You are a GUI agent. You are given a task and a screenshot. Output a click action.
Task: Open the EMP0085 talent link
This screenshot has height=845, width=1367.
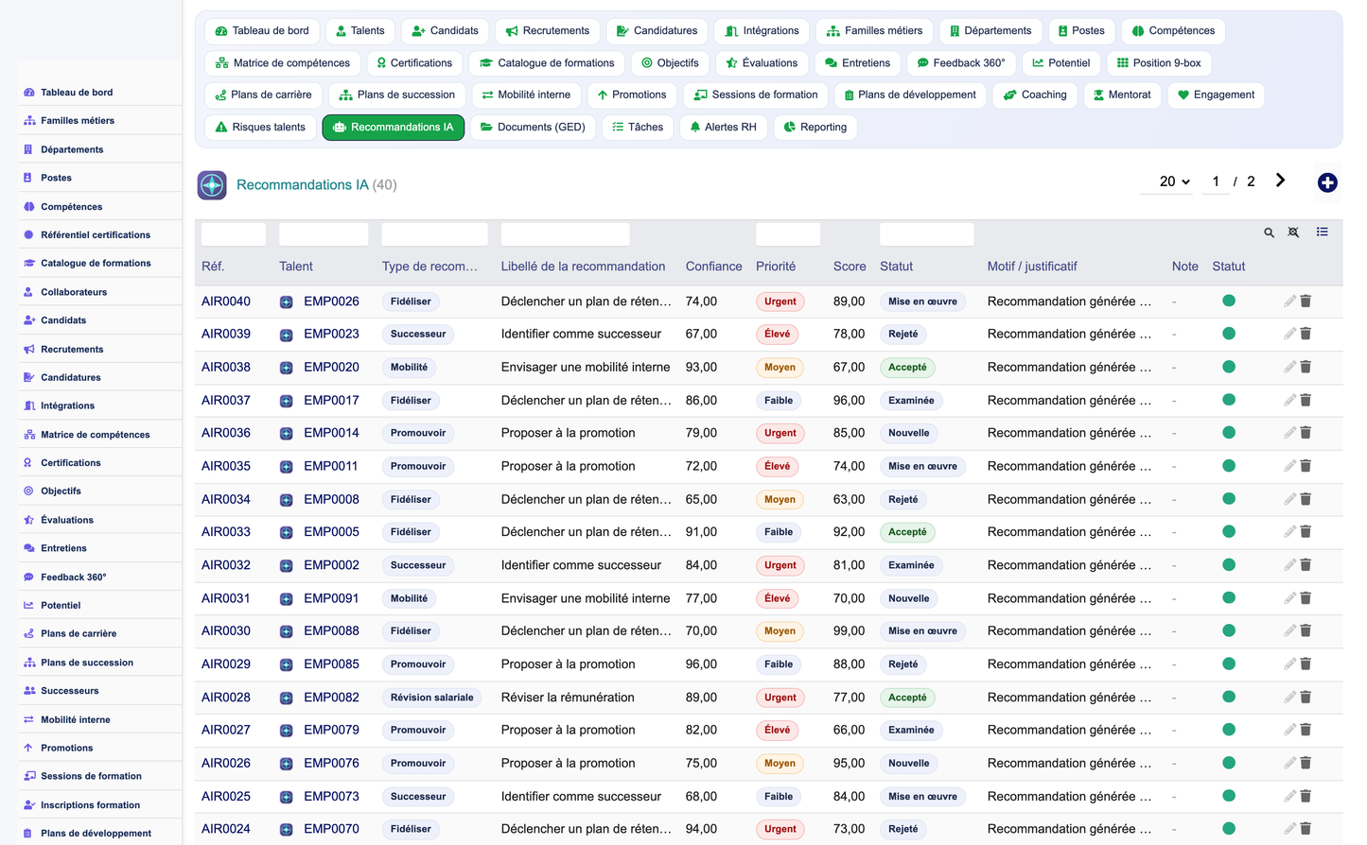point(331,664)
